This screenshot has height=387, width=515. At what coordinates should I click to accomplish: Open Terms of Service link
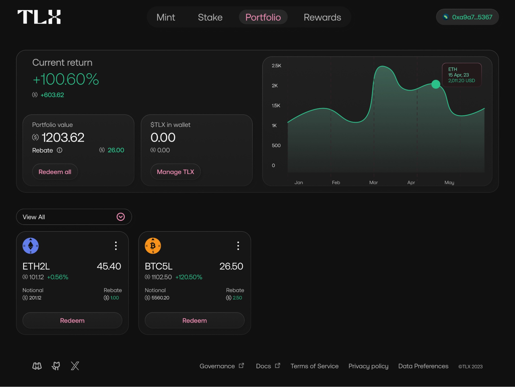click(x=315, y=366)
